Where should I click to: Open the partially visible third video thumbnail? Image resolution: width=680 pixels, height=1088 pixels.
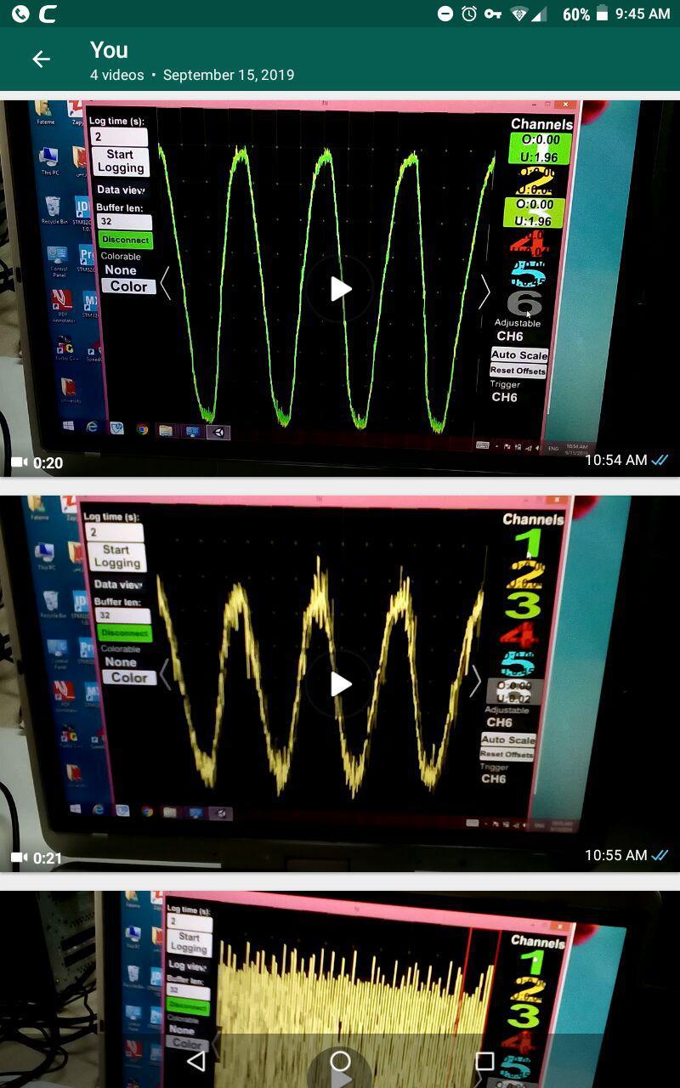[x=340, y=989]
